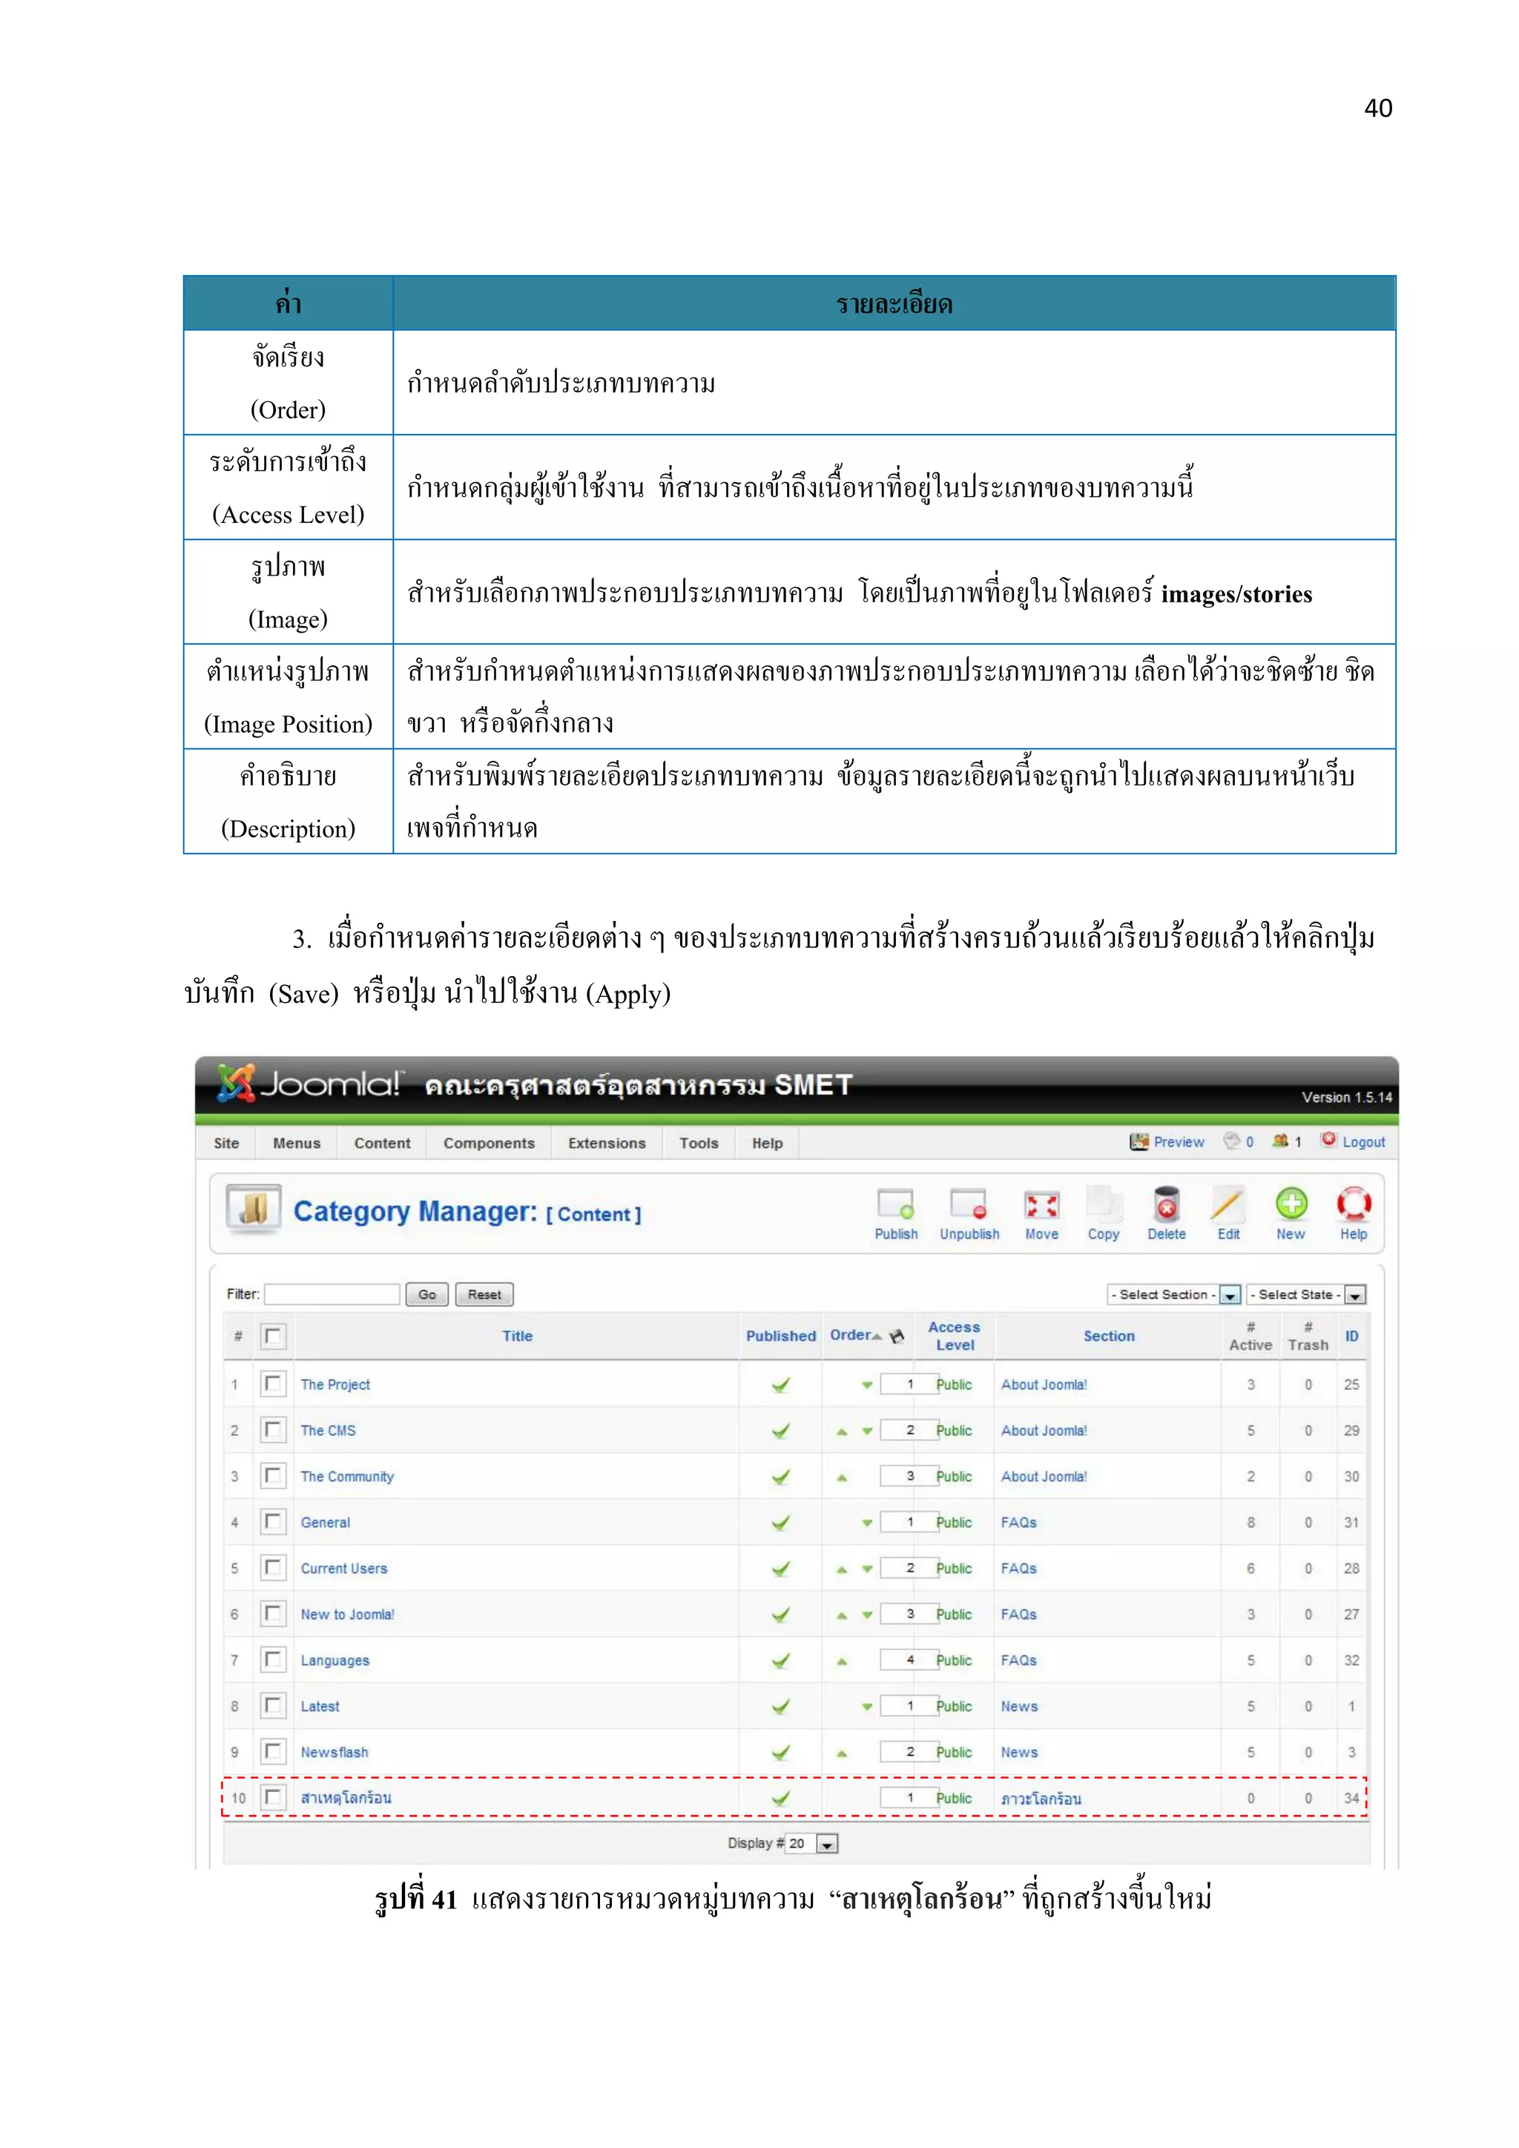The image size is (1519, 2148).
Task: Open the Components menu
Action: tap(490, 1142)
